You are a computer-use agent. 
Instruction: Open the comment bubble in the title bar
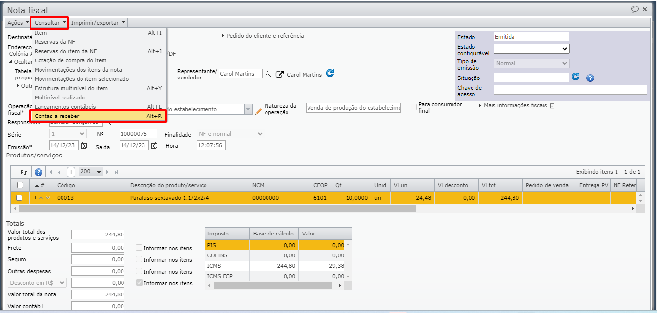tap(635, 9)
